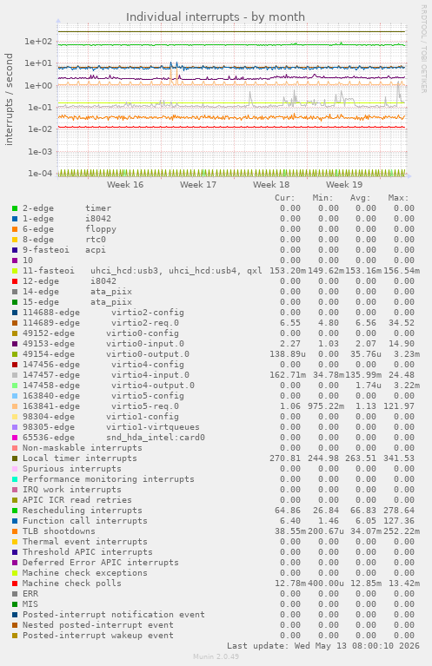
Task: Click the gray virtio4-input.0 legend swatch
Action: pyautogui.click(x=15, y=375)
